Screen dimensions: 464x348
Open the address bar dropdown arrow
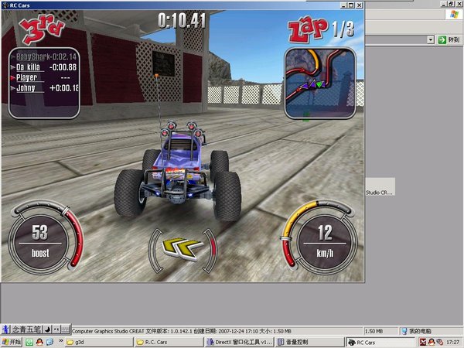[x=431, y=39]
